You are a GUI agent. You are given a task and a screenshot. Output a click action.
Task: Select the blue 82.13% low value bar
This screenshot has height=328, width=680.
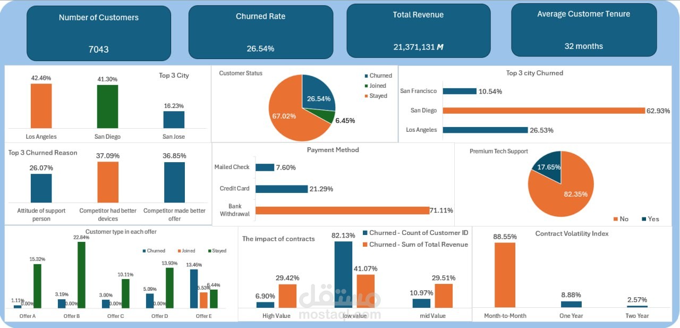(x=343, y=274)
